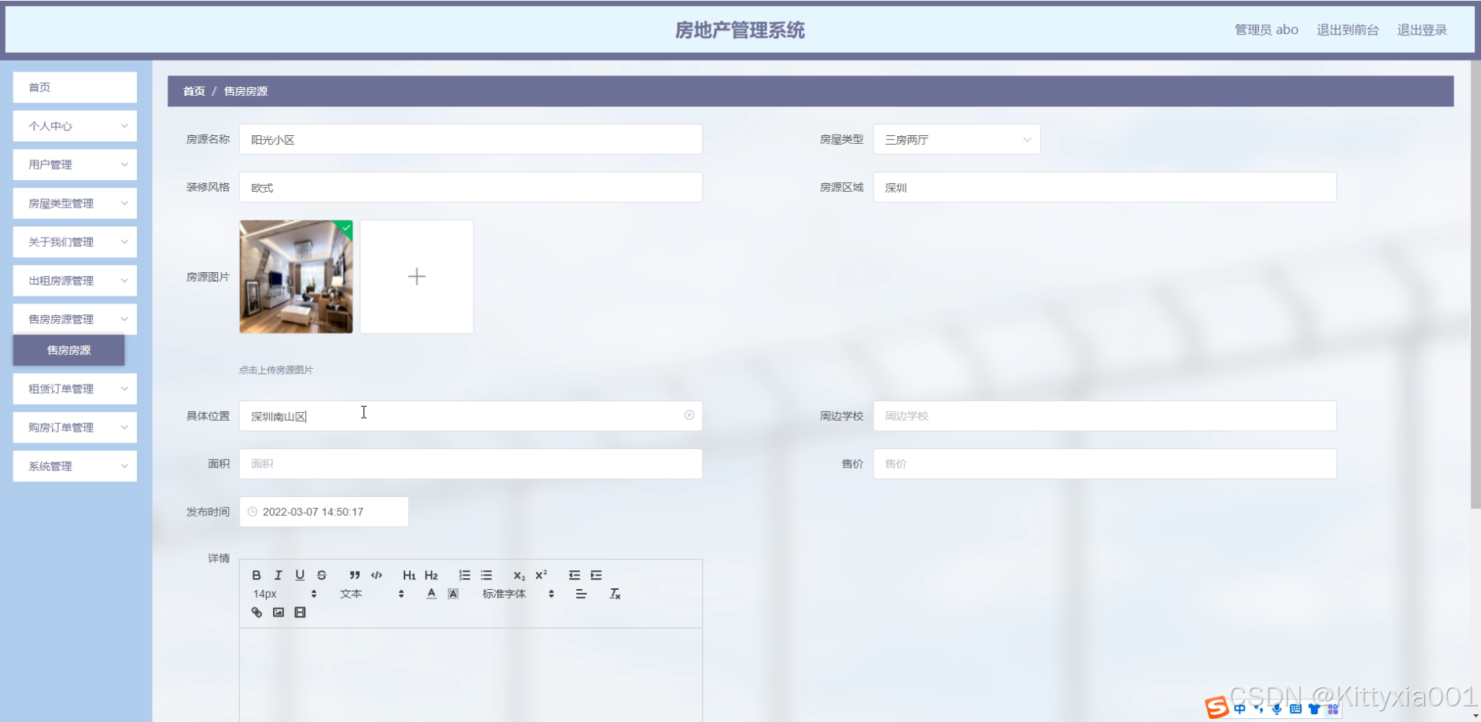Create an ordered numbered list
Viewport: 1481px width, 722px height.
coord(465,575)
